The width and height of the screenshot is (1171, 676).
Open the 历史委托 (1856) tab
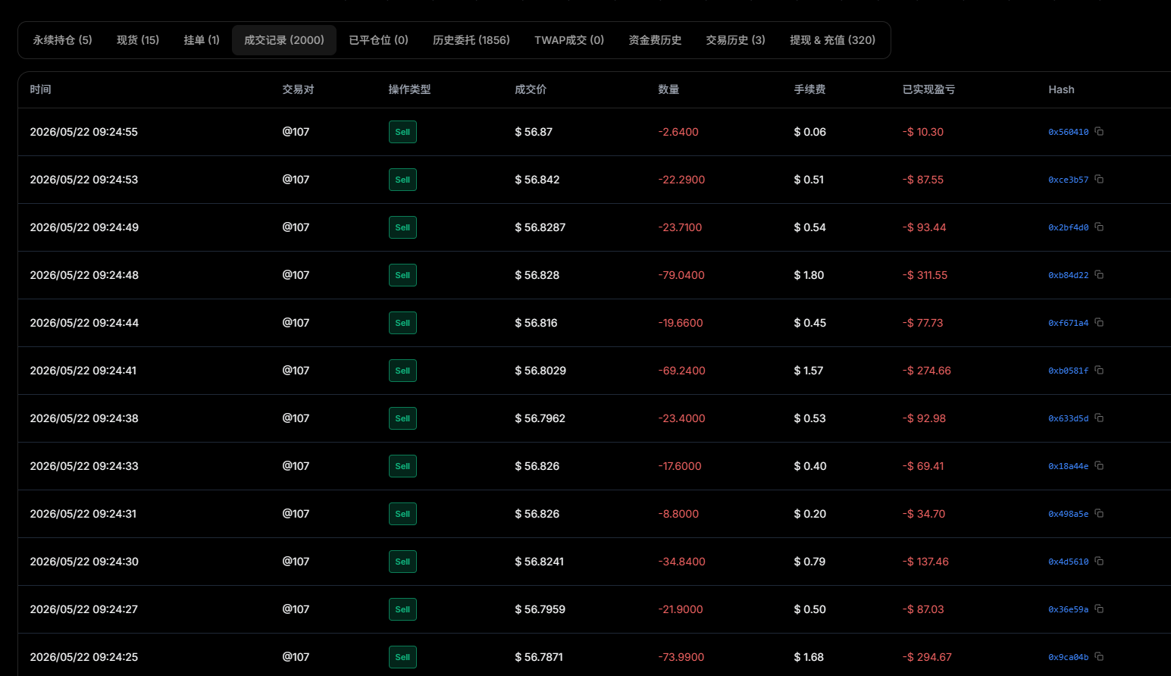tap(471, 40)
